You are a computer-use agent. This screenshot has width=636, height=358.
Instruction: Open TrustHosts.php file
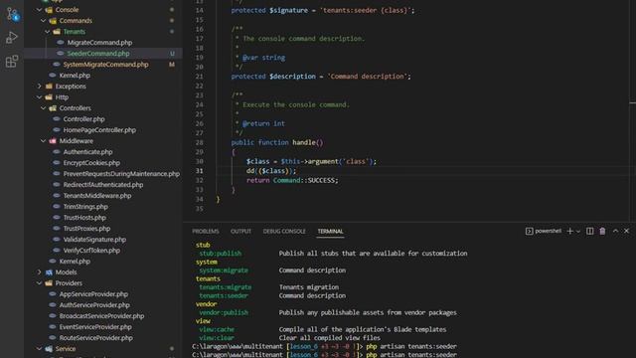click(84, 218)
